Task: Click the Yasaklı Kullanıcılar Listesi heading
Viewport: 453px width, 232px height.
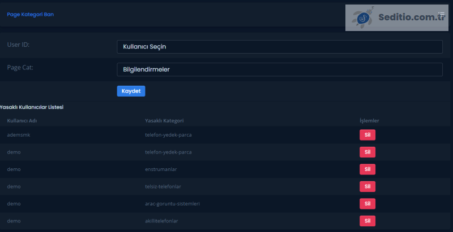Action: coord(32,107)
